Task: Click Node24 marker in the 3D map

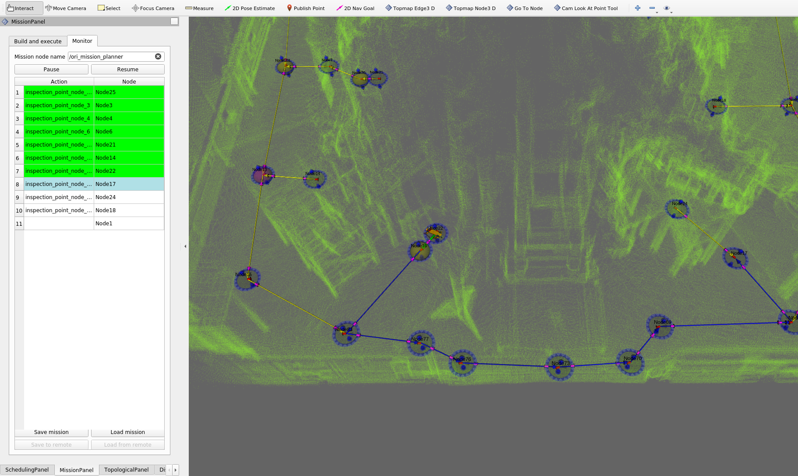Action: (x=677, y=209)
